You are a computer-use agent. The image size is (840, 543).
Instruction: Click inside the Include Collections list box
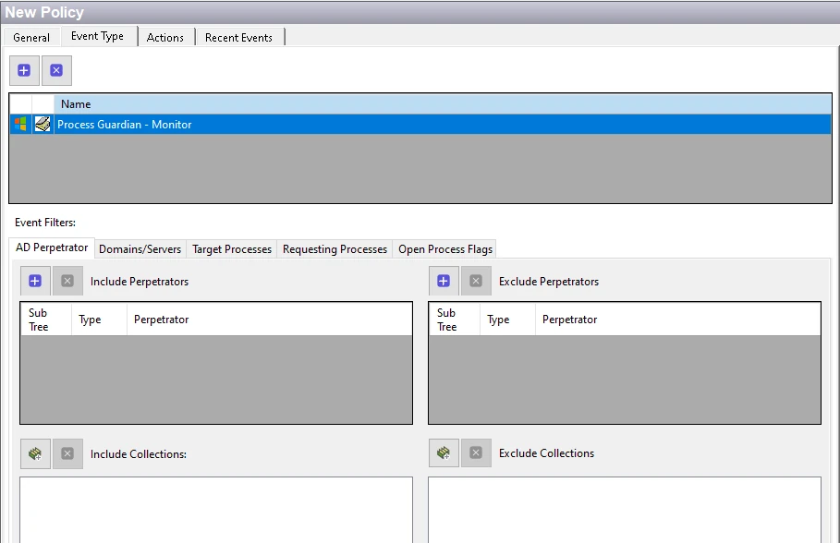tap(216, 510)
